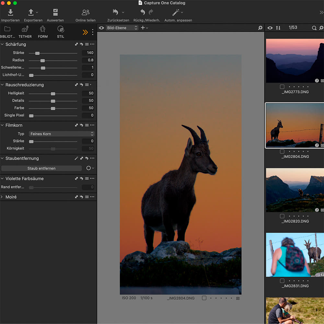Open the Schärfung presets list icon

click(x=87, y=44)
